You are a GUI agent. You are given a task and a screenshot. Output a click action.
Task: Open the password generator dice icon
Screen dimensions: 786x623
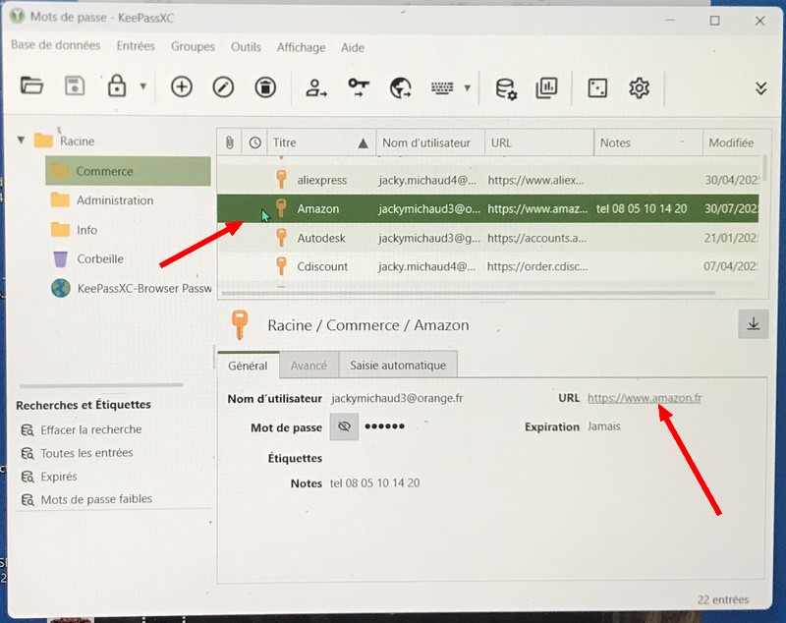597,87
